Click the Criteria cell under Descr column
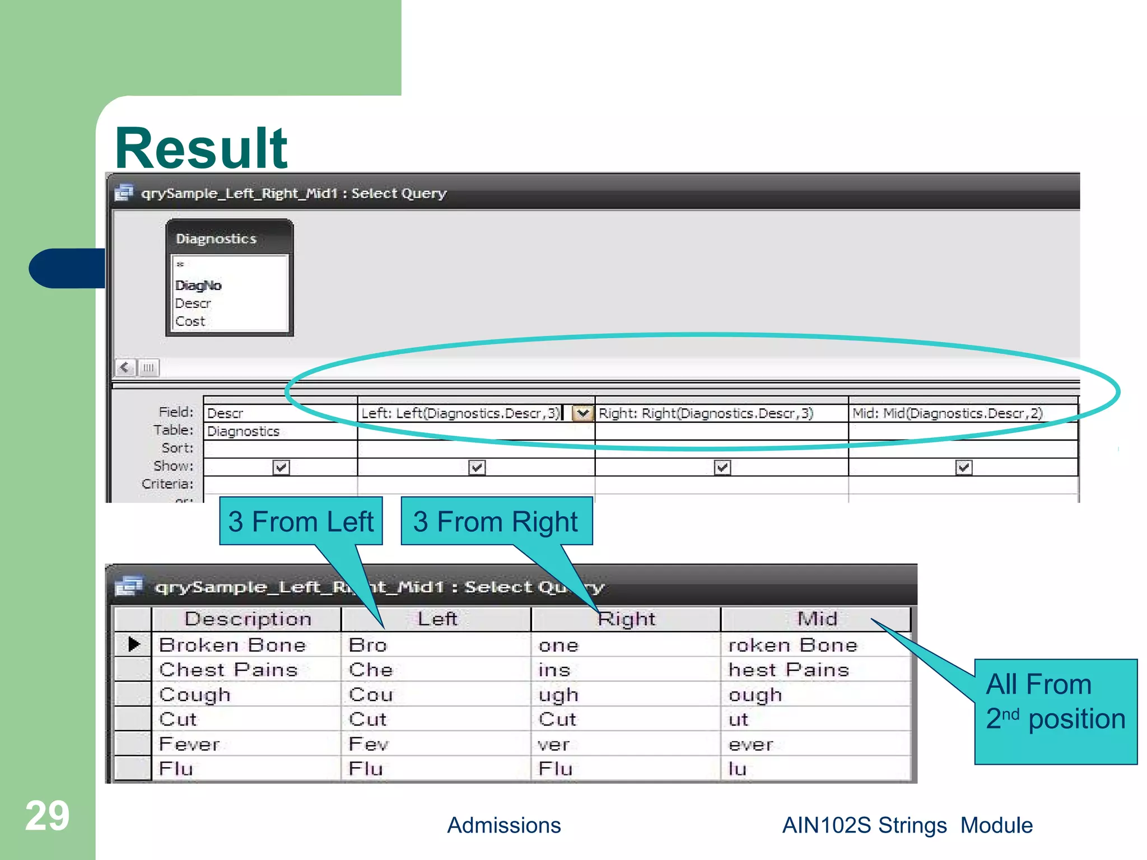Image resolution: width=1147 pixels, height=860 pixels. (x=280, y=484)
